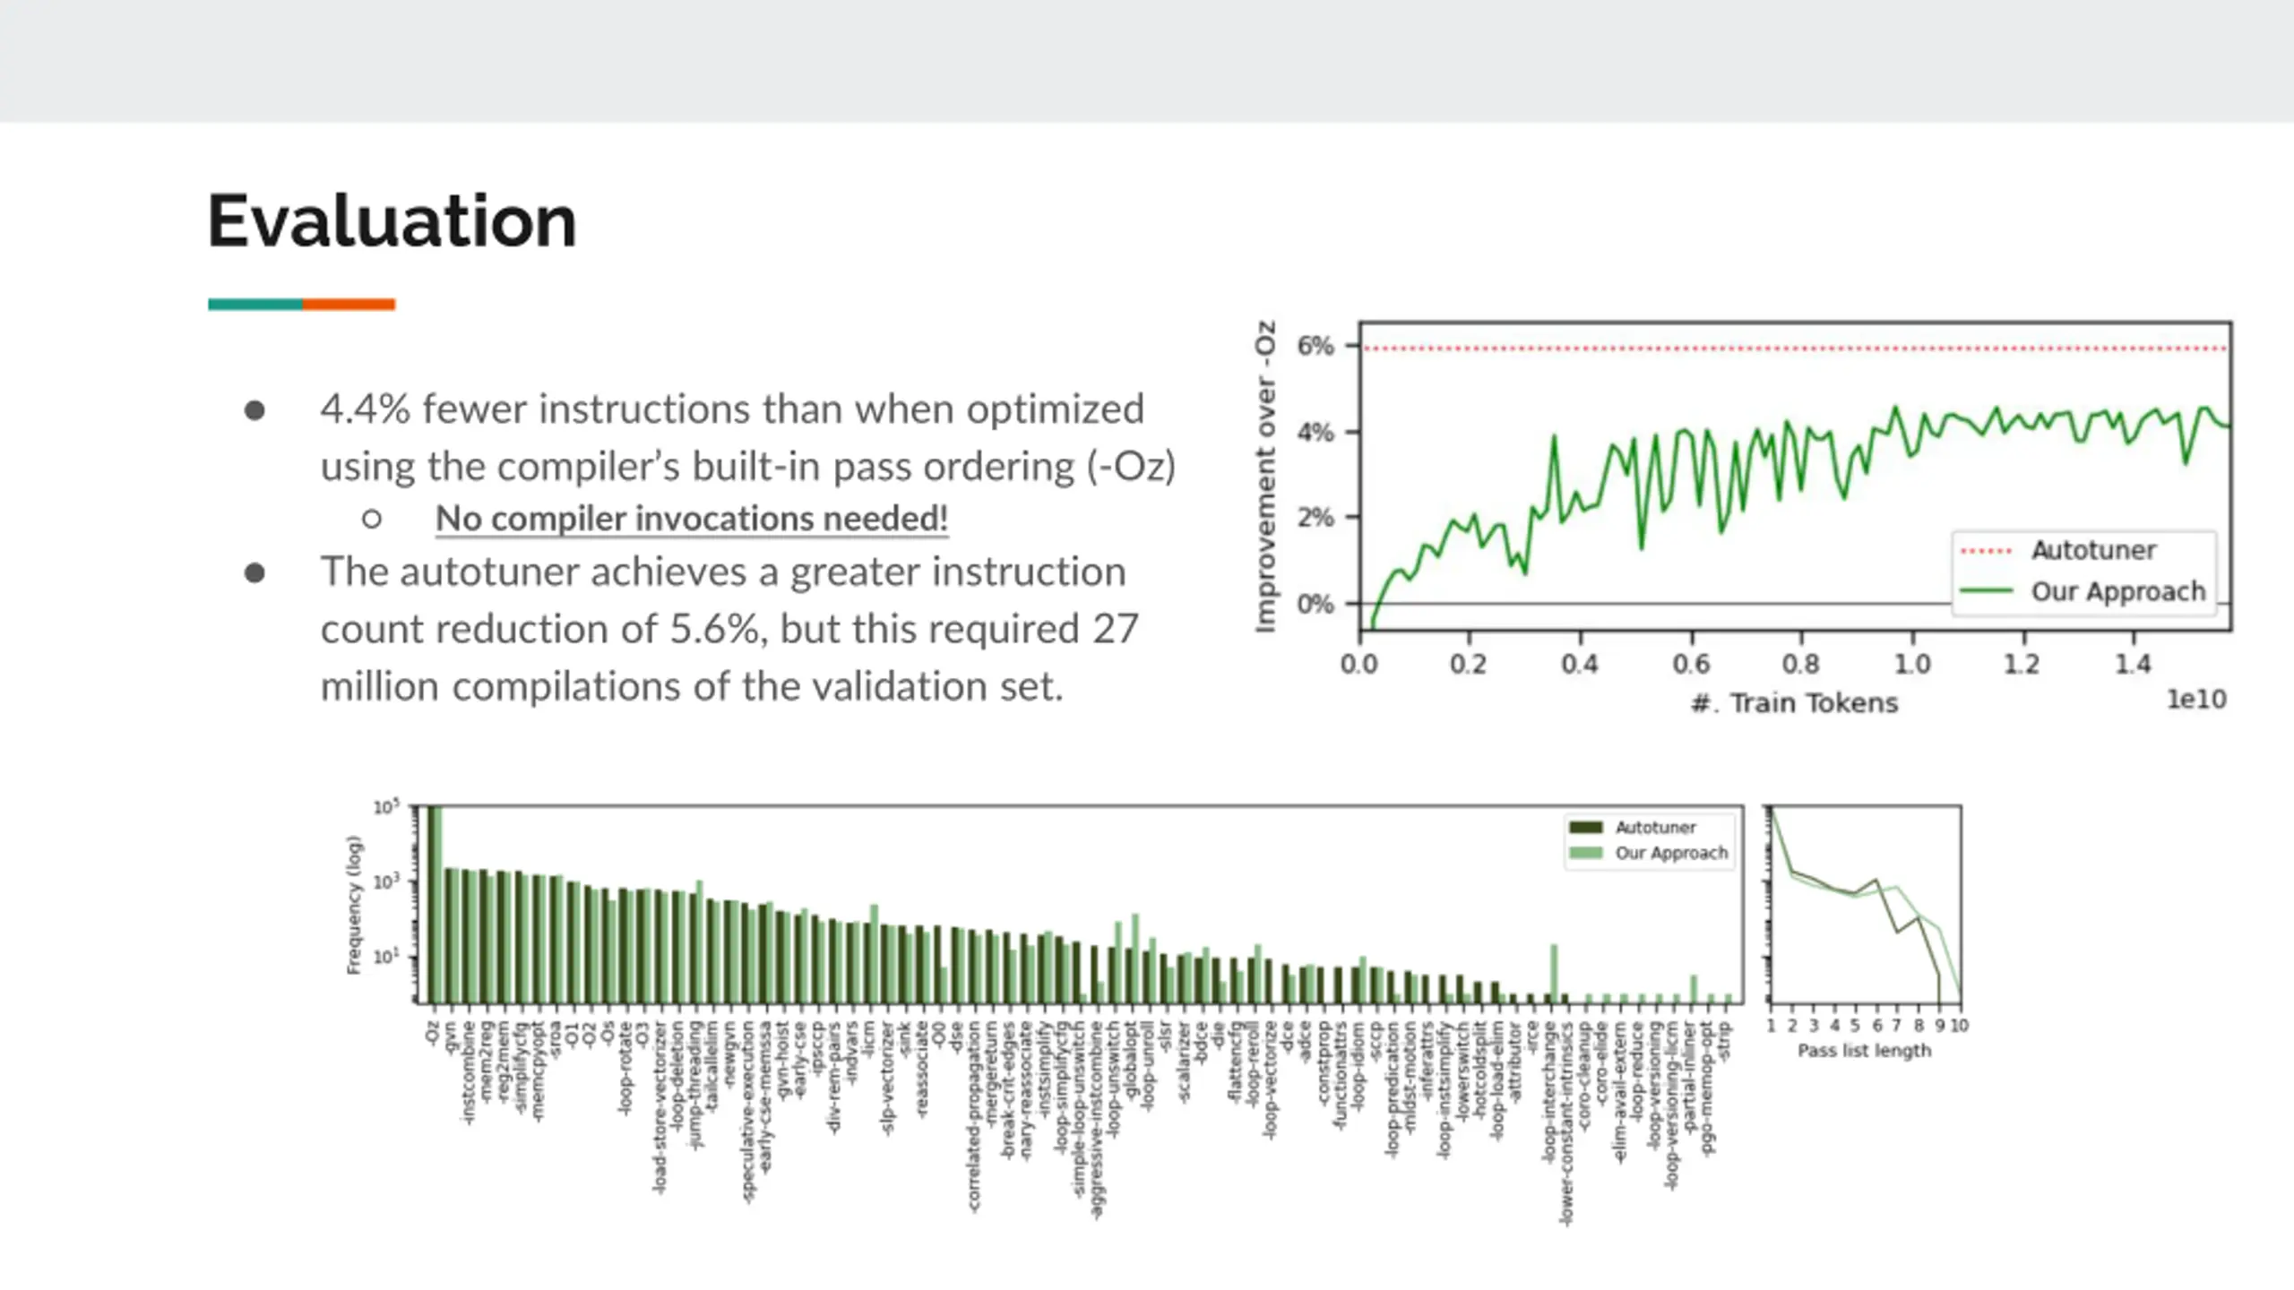Click the -Oz bar in the frequency chart
The width and height of the screenshot is (2294, 1290).
tap(434, 904)
